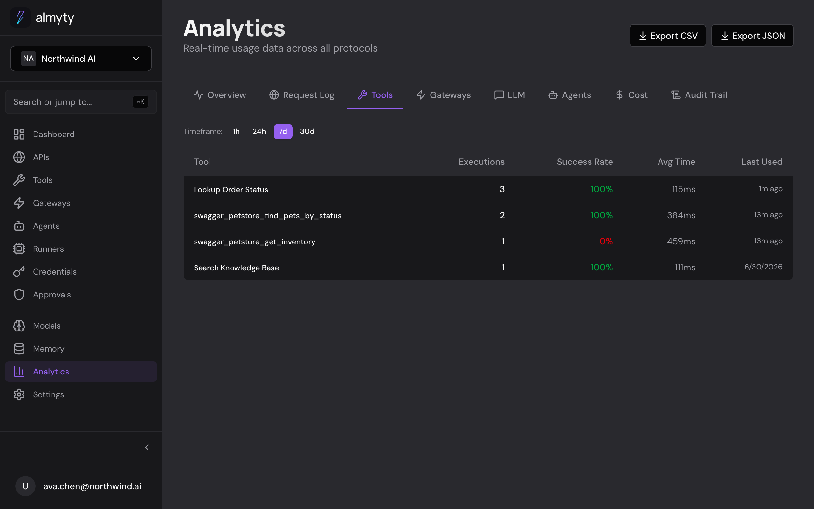
Task: Click the robot icon on Agents tab
Action: [553, 95]
